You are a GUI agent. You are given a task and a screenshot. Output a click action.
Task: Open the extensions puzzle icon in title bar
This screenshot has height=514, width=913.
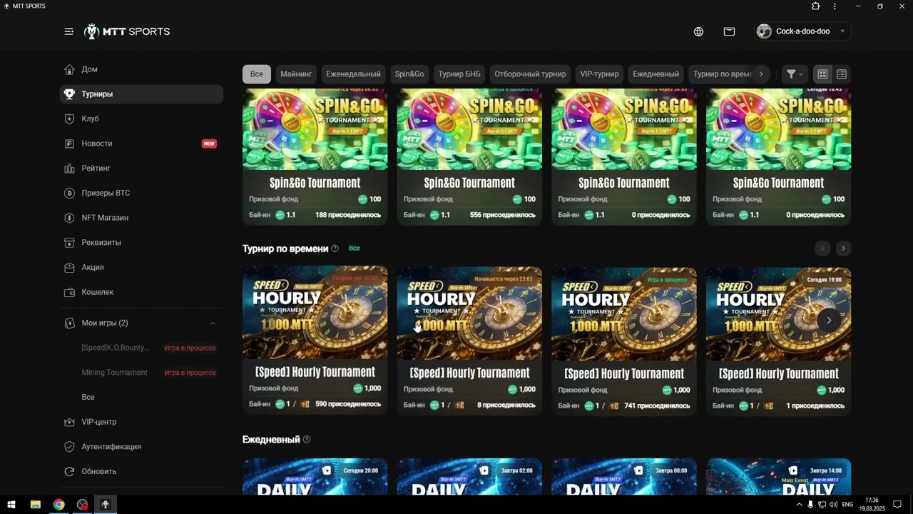click(x=816, y=6)
